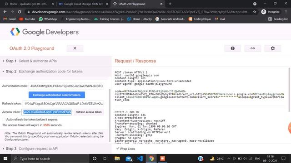Open the network icon in tray
Screen dimensions: 291x163
[251, 158]
